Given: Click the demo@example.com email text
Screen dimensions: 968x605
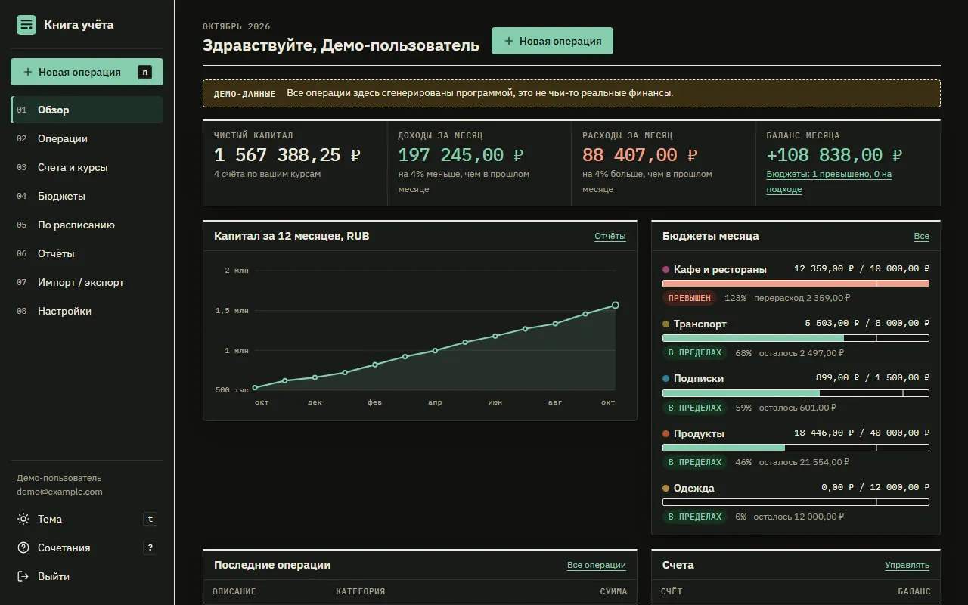Looking at the screenshot, I should pos(60,492).
